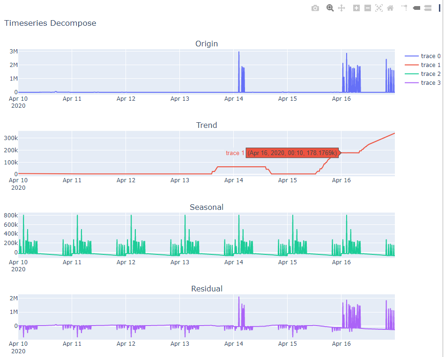
Task: Click the 300k y-axis label in Trend plot
Action: [x=11, y=138]
